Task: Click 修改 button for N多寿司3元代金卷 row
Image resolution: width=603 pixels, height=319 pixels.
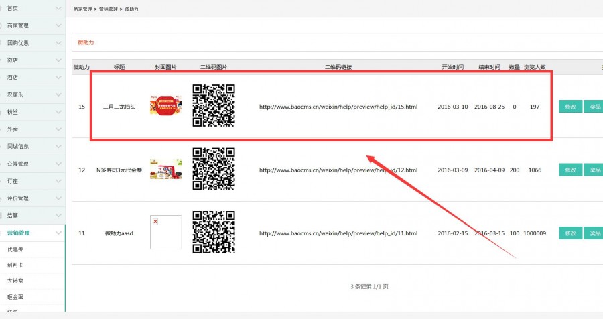Action: pos(570,170)
